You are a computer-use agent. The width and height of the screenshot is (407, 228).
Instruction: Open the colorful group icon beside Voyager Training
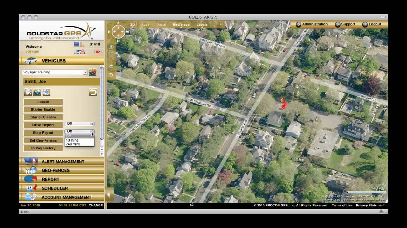pos(93,72)
